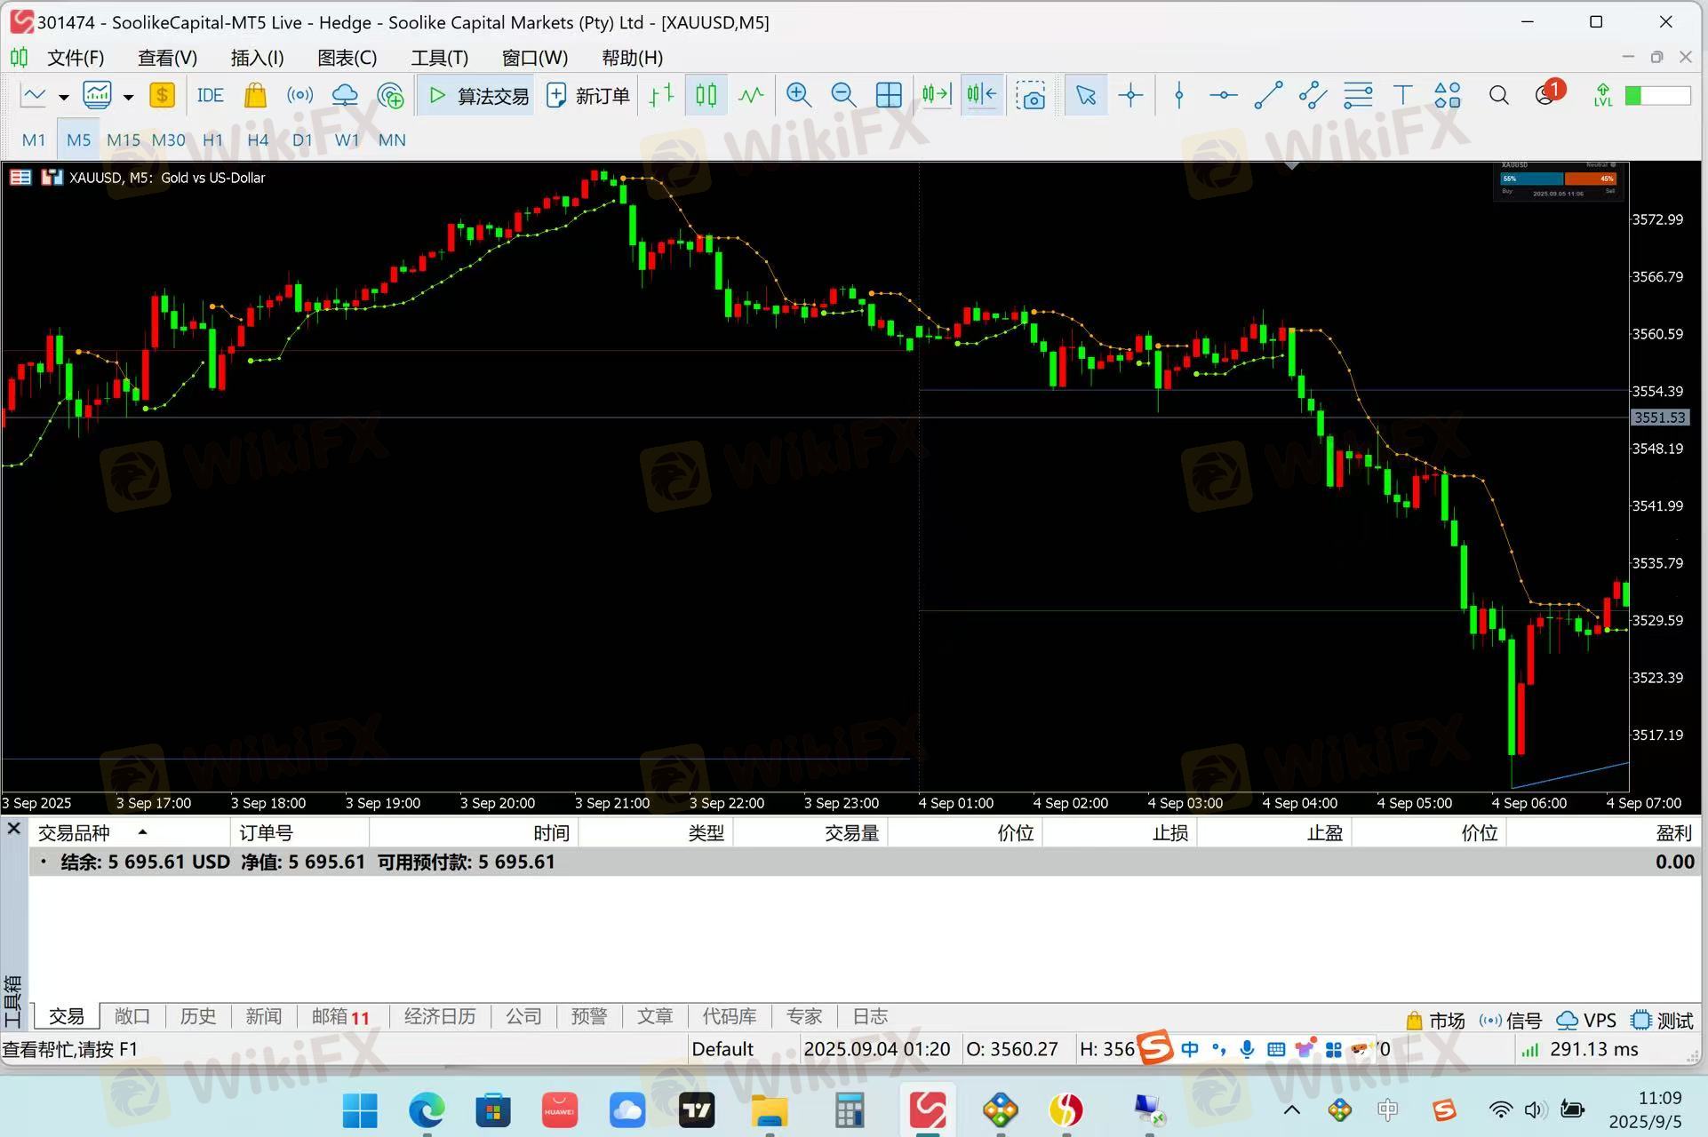Viewport: 1708px width, 1137px height.
Task: Open the 图表(C) menu
Action: 347,58
